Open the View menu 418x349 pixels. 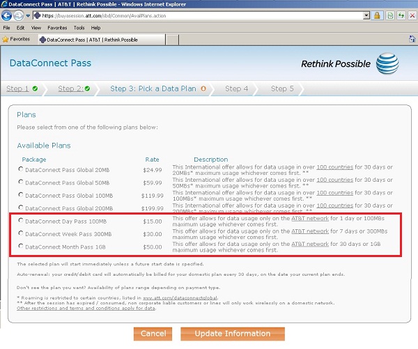36,28
